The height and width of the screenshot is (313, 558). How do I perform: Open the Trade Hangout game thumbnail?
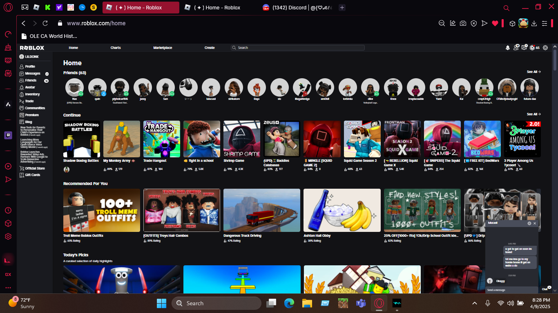(162, 139)
